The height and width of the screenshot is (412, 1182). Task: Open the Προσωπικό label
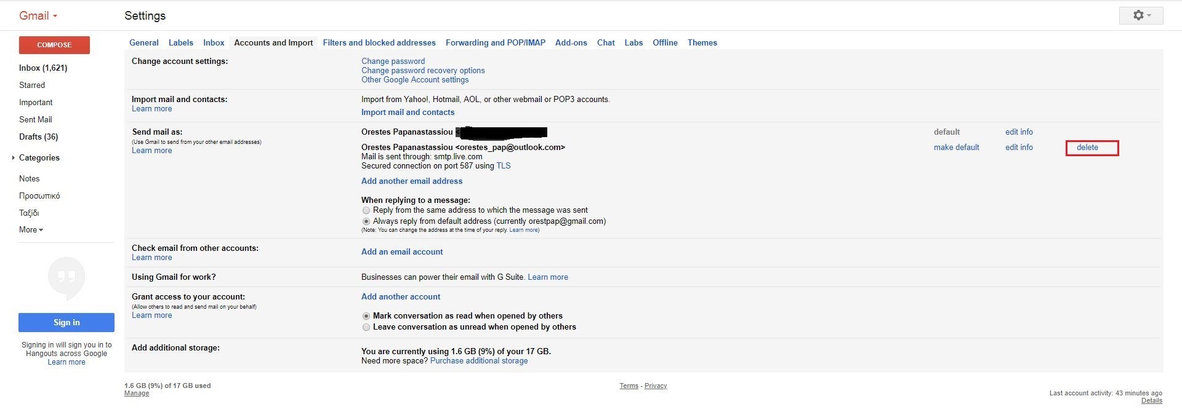[39, 196]
